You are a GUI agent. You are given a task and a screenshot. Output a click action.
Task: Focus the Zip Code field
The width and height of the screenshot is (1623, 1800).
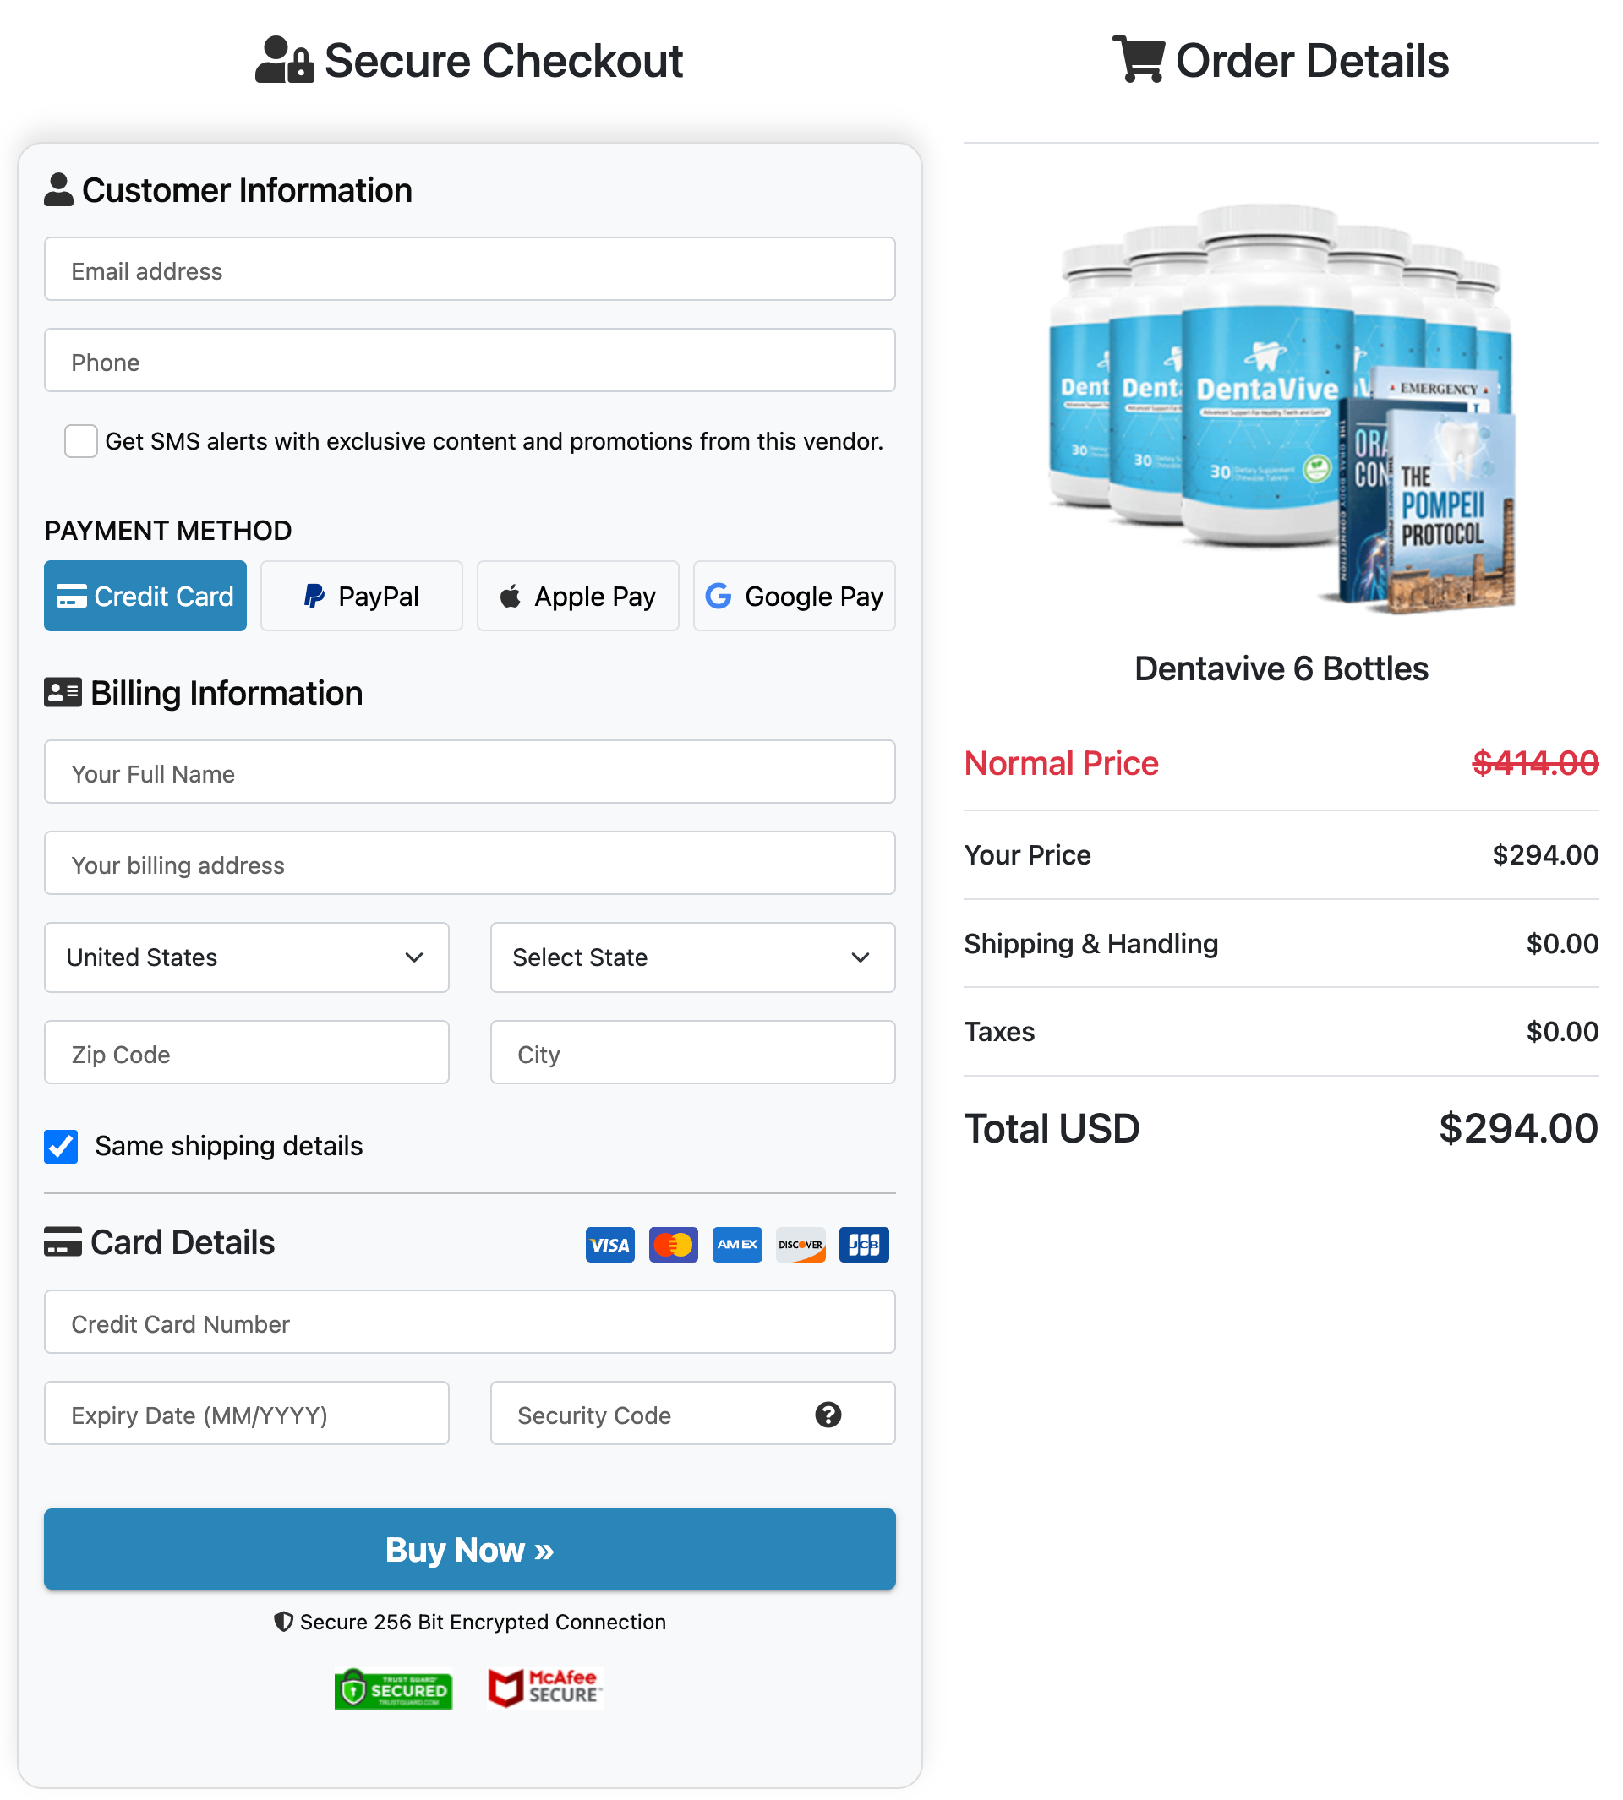tap(247, 1053)
